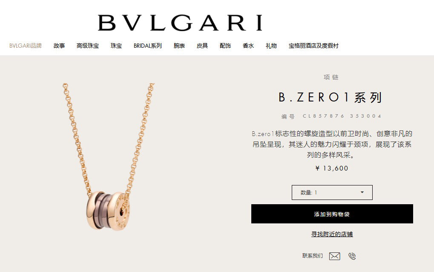Open 宝格丽酒店及度假村 hotels menu
The image size is (434, 272).
pyautogui.click(x=313, y=46)
